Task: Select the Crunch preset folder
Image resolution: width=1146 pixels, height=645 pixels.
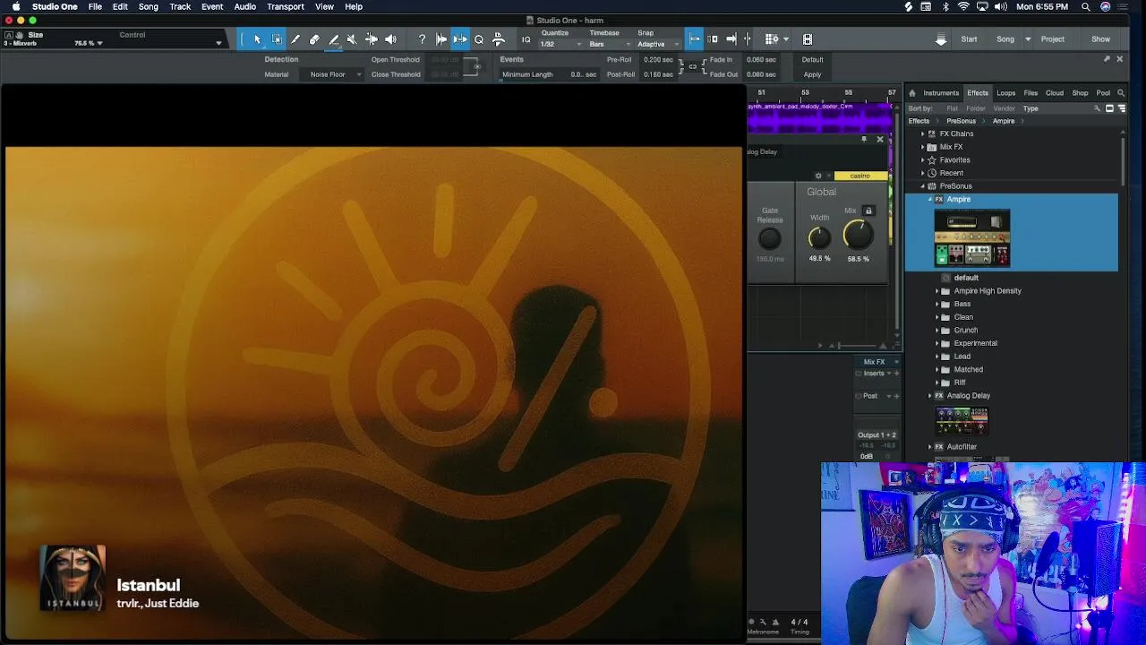Action: pyautogui.click(x=965, y=330)
